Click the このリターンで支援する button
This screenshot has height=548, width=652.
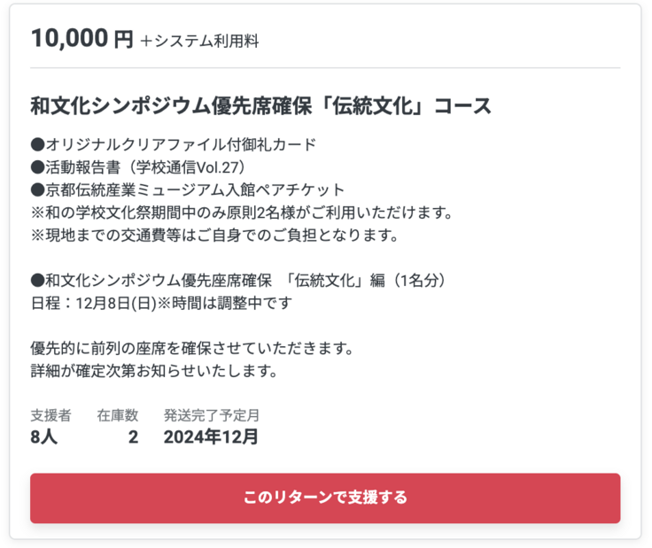pyautogui.click(x=325, y=498)
